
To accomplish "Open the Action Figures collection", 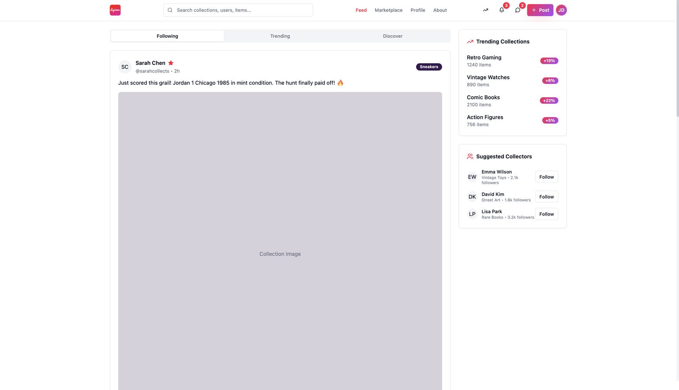I will pyautogui.click(x=485, y=118).
